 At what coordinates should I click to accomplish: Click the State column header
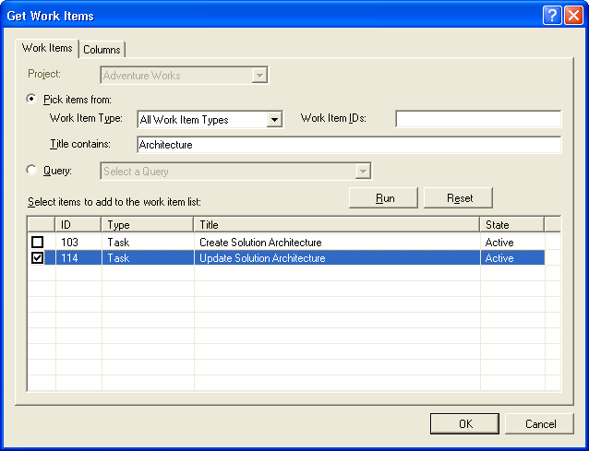[x=512, y=224]
